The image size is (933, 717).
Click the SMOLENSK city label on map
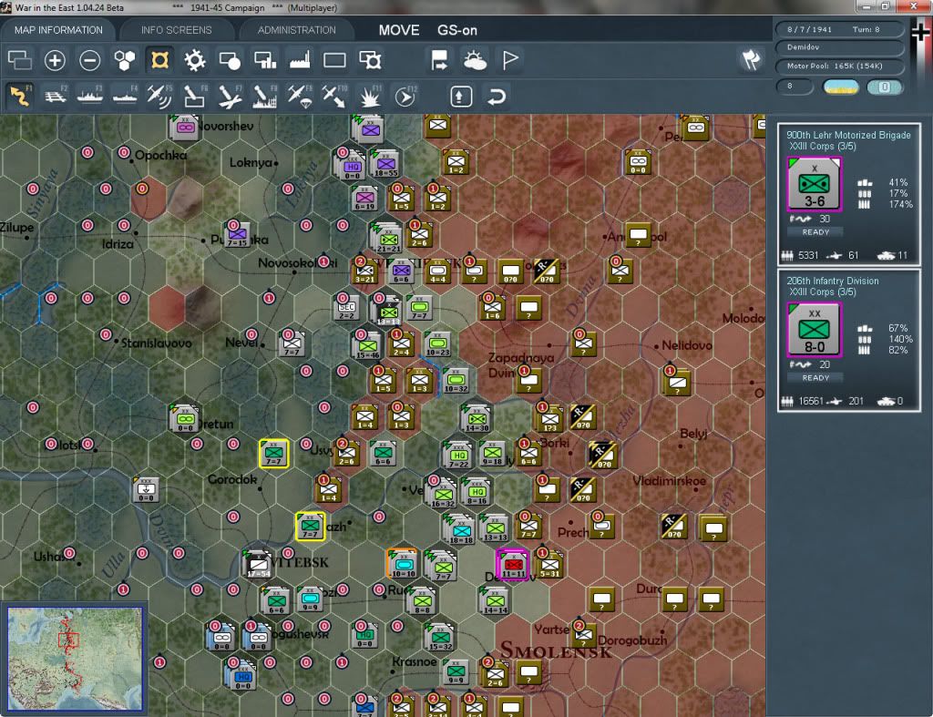556,650
